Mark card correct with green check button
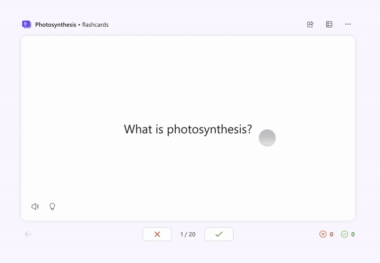 point(219,234)
